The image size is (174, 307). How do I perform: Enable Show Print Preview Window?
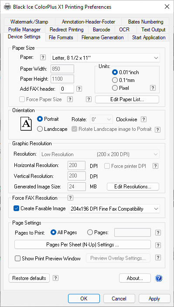click(18, 259)
